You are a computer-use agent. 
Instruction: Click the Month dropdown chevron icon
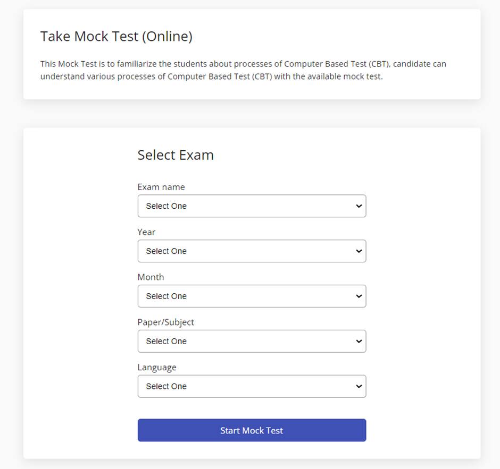pos(360,296)
